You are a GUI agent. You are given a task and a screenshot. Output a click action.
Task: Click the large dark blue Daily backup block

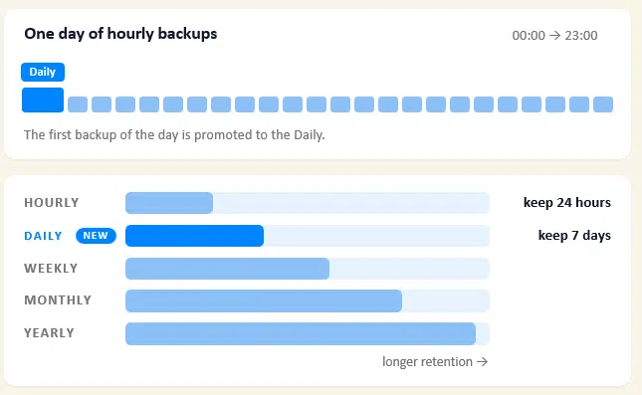[43, 99]
